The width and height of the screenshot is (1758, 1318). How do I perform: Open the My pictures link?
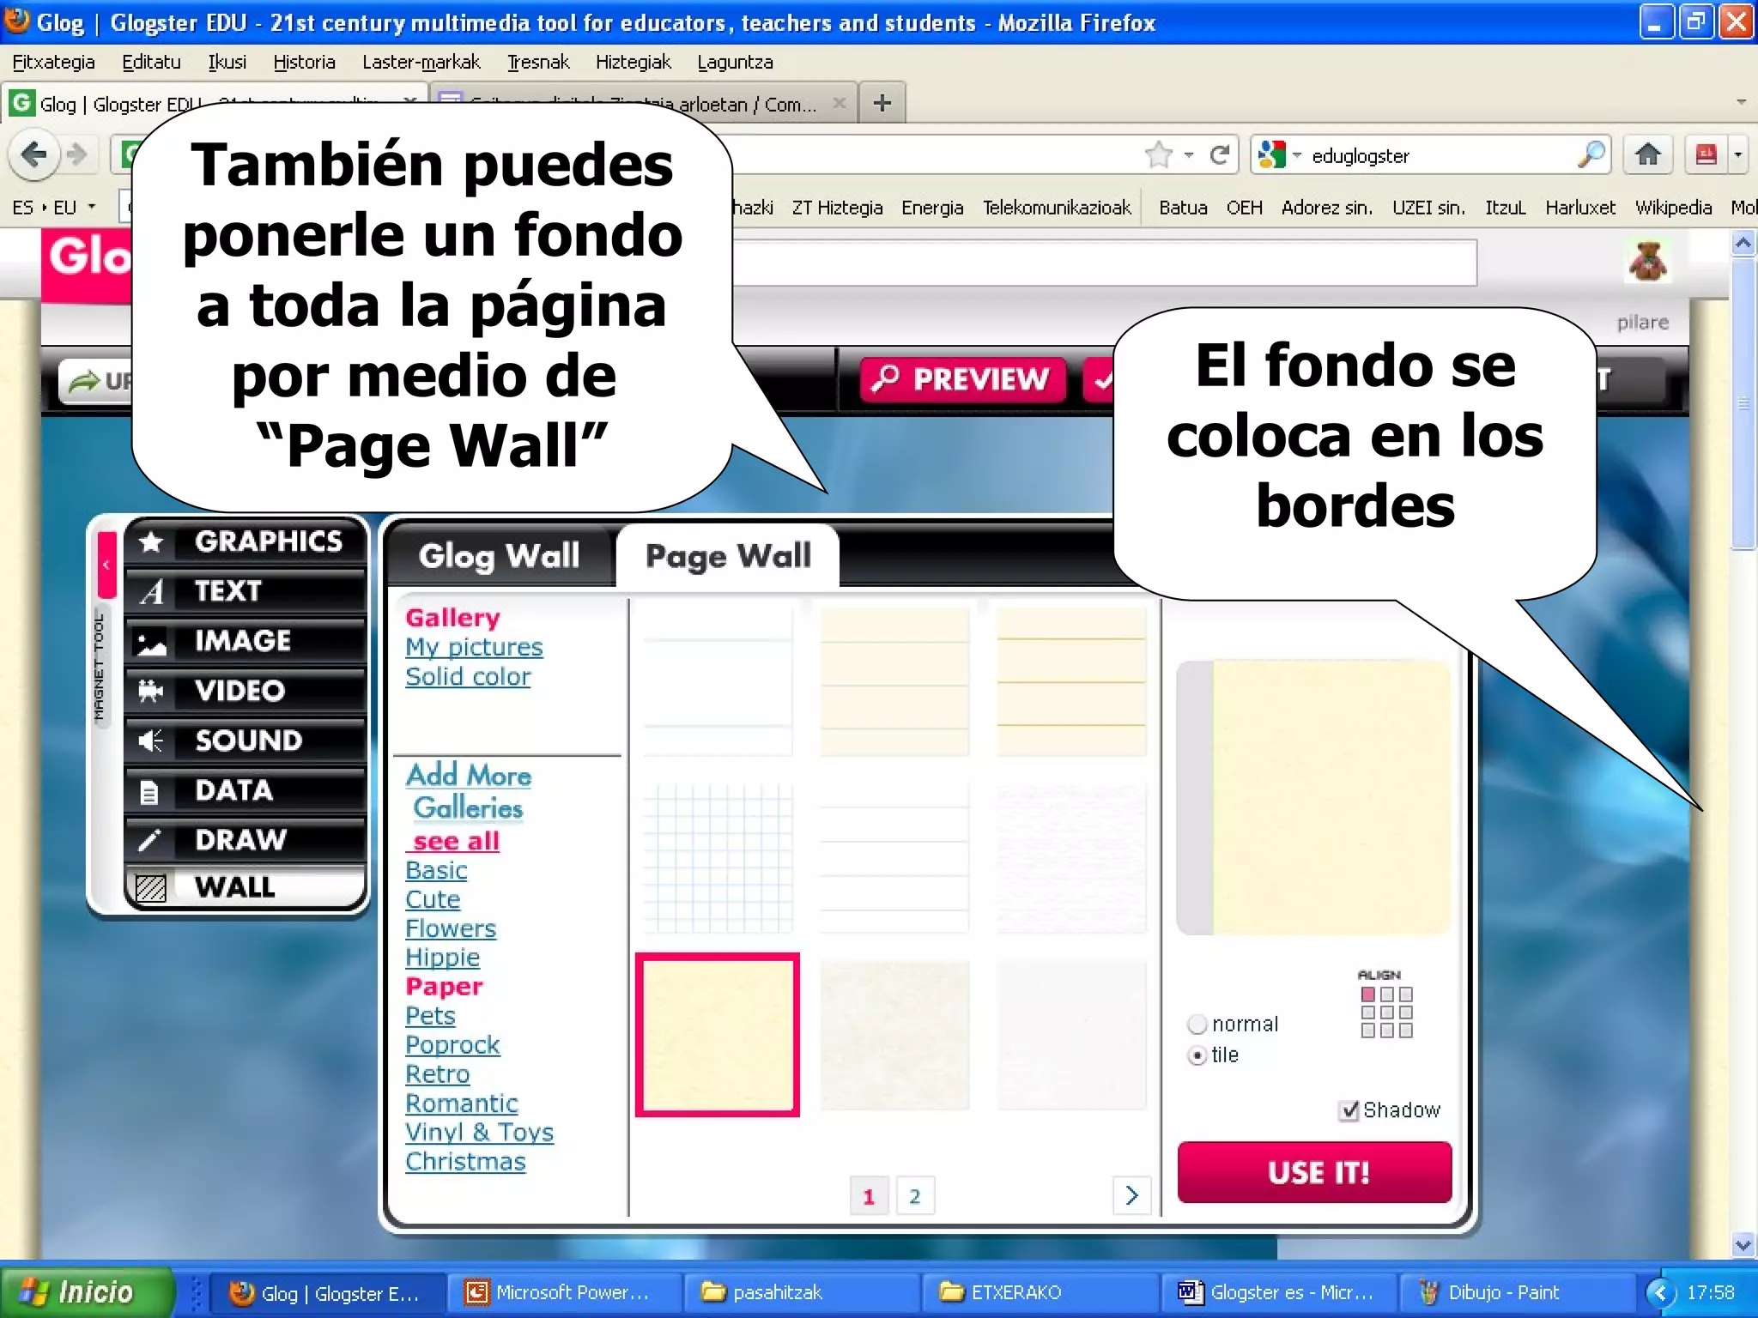coord(474,647)
